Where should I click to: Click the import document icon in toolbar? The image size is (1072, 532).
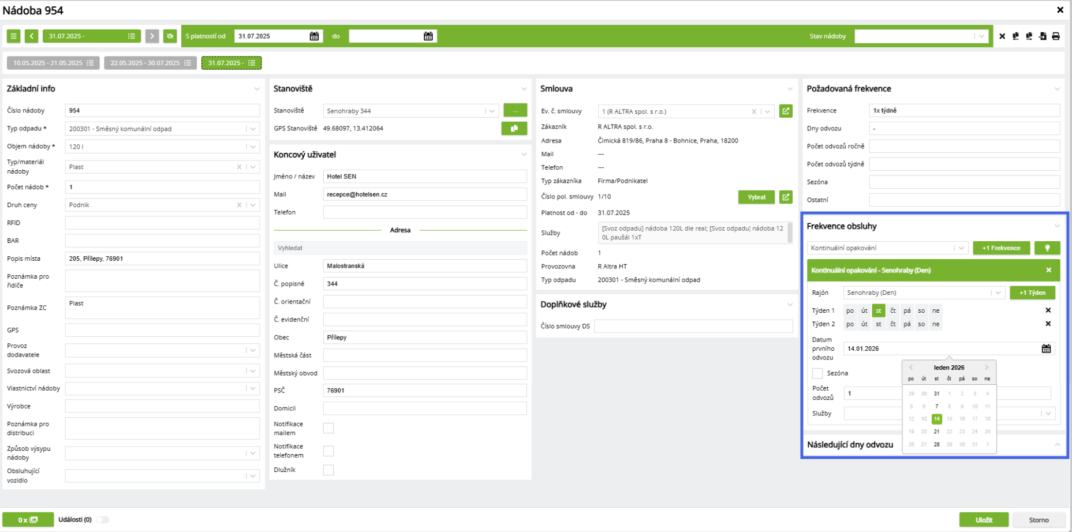pos(1043,36)
